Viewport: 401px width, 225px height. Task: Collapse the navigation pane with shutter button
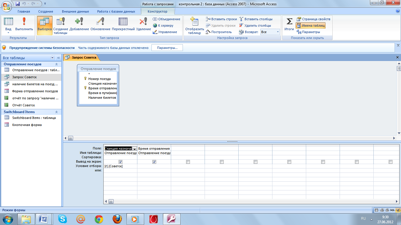58,58
